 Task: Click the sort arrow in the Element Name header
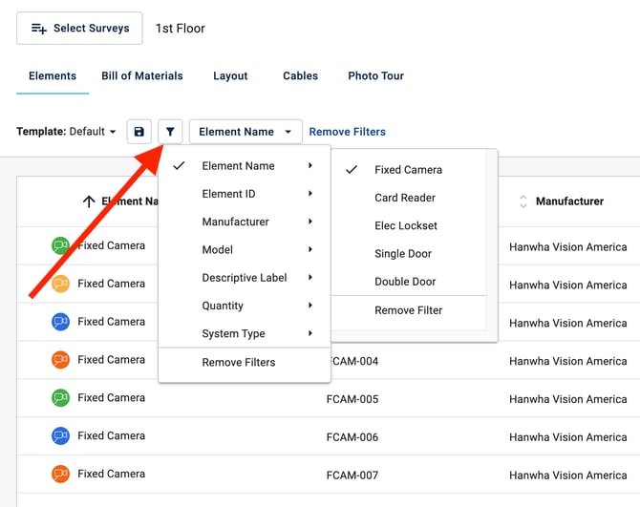89,201
